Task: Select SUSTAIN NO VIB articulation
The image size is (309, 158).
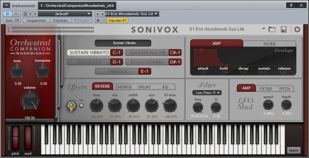Action: coord(147,52)
